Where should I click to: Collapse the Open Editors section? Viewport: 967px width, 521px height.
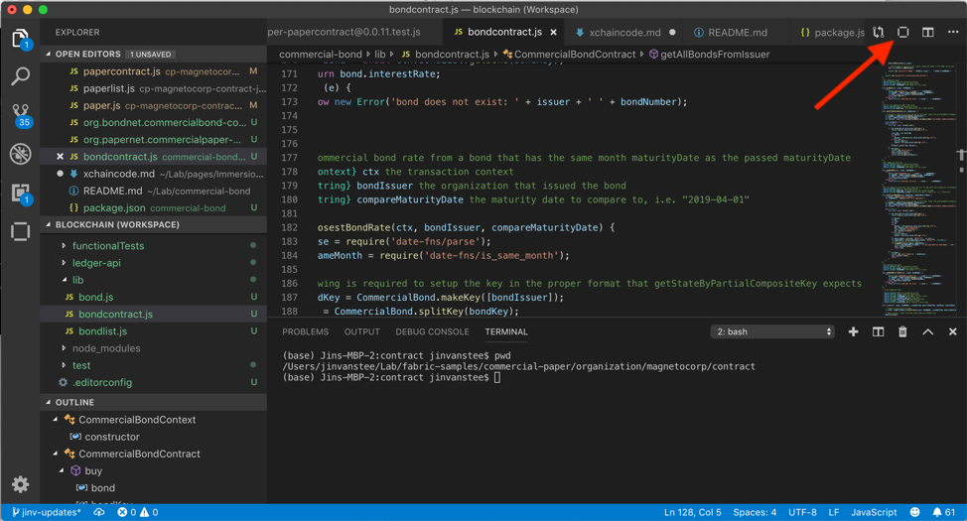[x=48, y=55]
